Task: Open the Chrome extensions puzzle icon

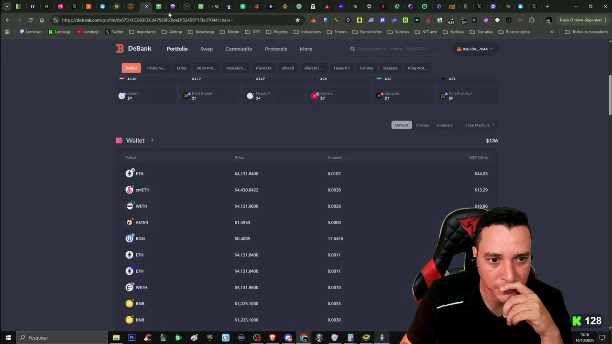Action: click(532, 20)
